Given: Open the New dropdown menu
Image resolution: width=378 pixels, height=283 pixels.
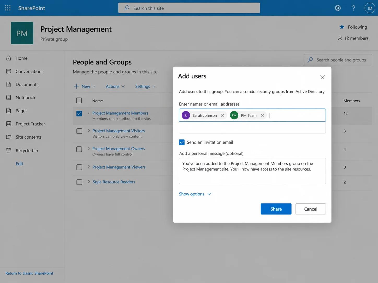Looking at the screenshot, I should click(85, 86).
